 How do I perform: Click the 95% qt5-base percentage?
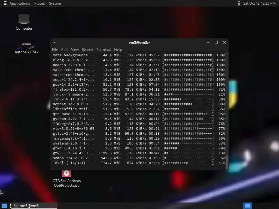[222, 114]
